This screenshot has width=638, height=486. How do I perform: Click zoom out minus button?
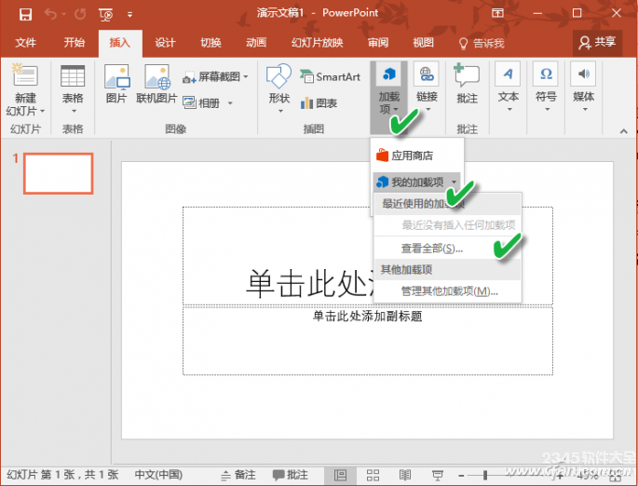pyautogui.click(x=461, y=475)
